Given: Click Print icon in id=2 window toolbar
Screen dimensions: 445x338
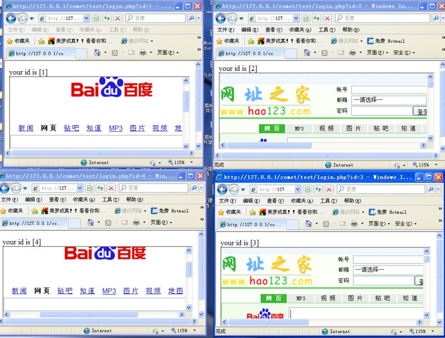Looking at the screenshot, I should click(x=352, y=53).
